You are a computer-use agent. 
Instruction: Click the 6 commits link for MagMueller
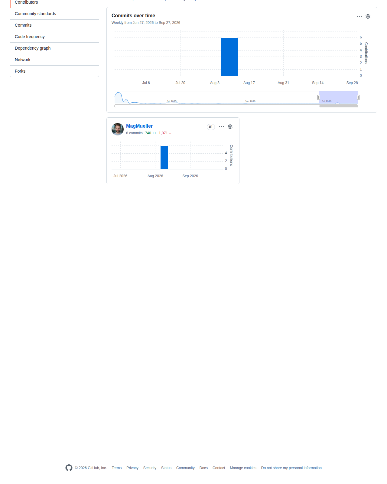pos(134,133)
